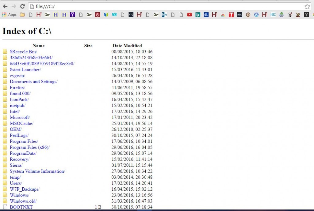Browse into the IconPack folder
This screenshot has height=211, width=314.
(19, 100)
